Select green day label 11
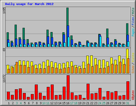Image resolution: width=136 pixels, height=106 pixels. click(x=48, y=103)
